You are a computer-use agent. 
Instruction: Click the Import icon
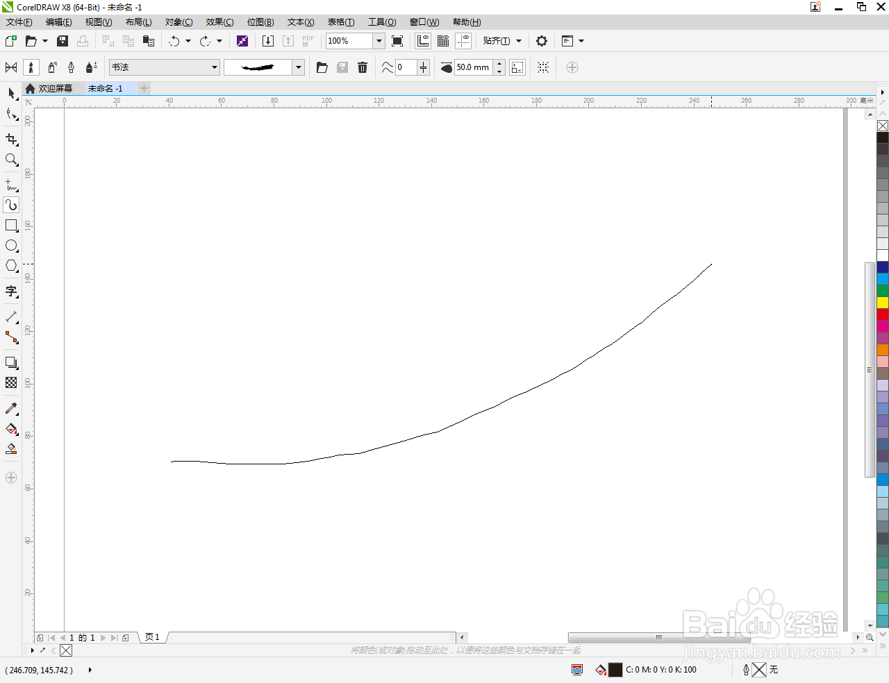click(268, 41)
